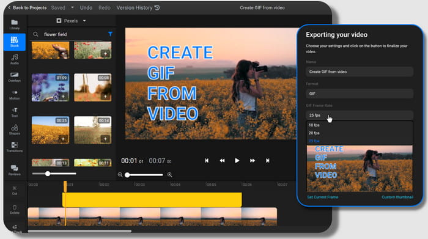Choose 20 fps from the list
Image resolution: width=428 pixels, height=239 pixels.
pos(314,133)
